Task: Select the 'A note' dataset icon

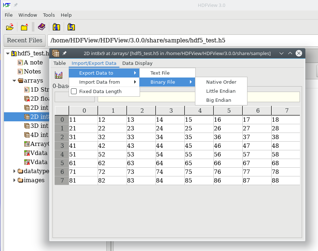Action: (x=20, y=62)
